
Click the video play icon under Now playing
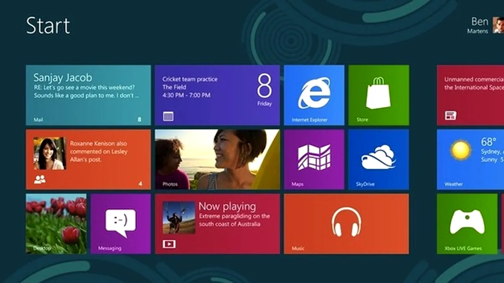[169, 244]
